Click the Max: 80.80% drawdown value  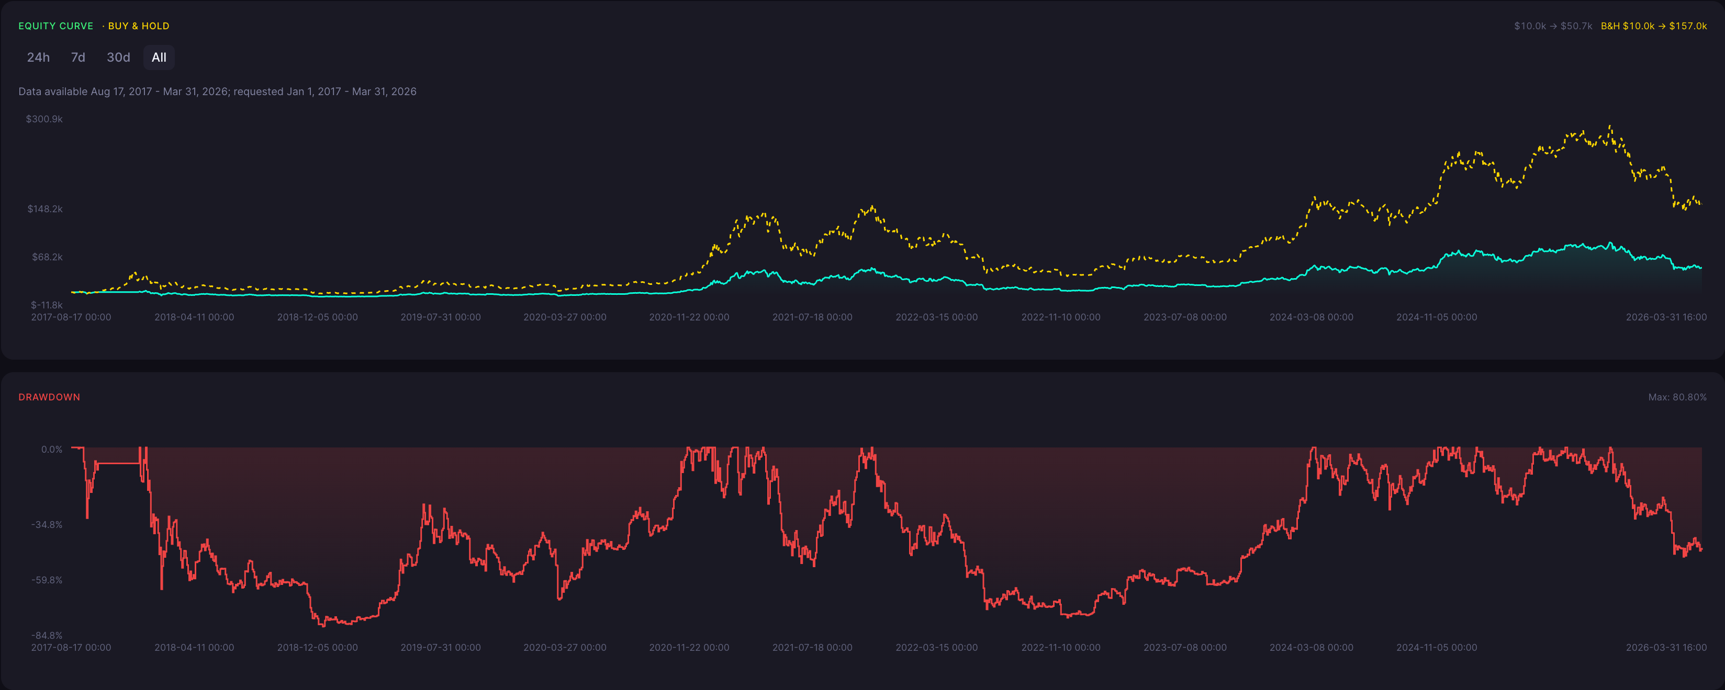coord(1677,397)
